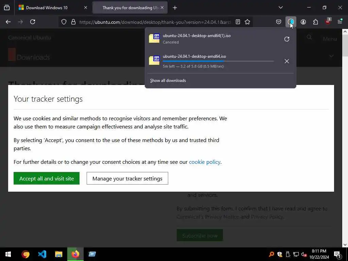Click Manage your tracker settings
348x261 pixels.
pyautogui.click(x=127, y=178)
